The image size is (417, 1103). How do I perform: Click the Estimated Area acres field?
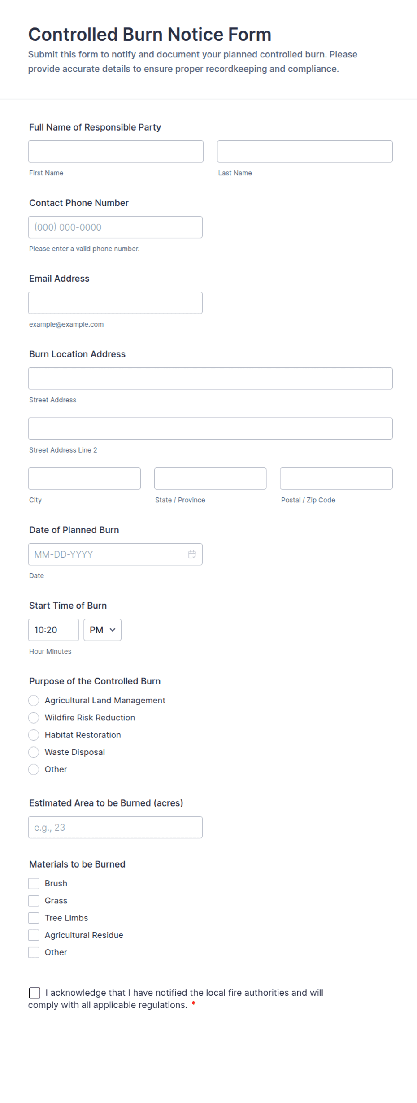point(115,827)
